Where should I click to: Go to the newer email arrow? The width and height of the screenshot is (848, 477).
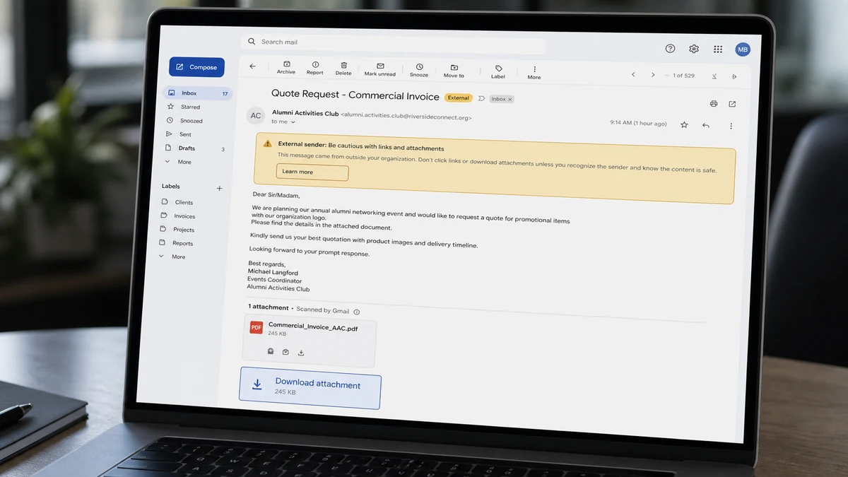pos(633,74)
